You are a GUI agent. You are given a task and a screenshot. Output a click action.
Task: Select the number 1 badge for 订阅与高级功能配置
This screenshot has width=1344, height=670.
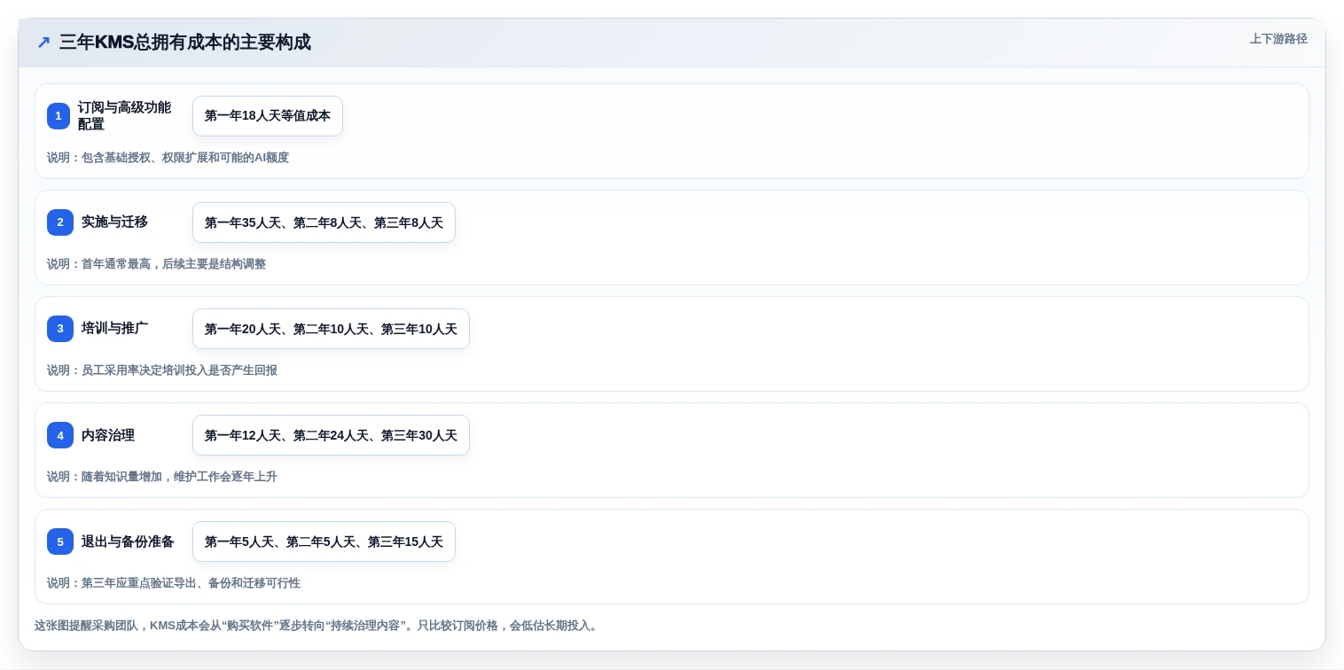(x=59, y=116)
